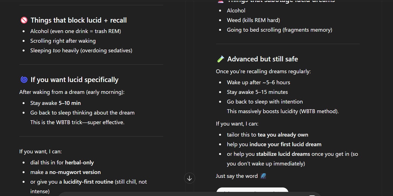The height and width of the screenshot is (196, 393).
Task: Click 'induce your first lucid dream' text
Action: pyautogui.click(x=285, y=145)
